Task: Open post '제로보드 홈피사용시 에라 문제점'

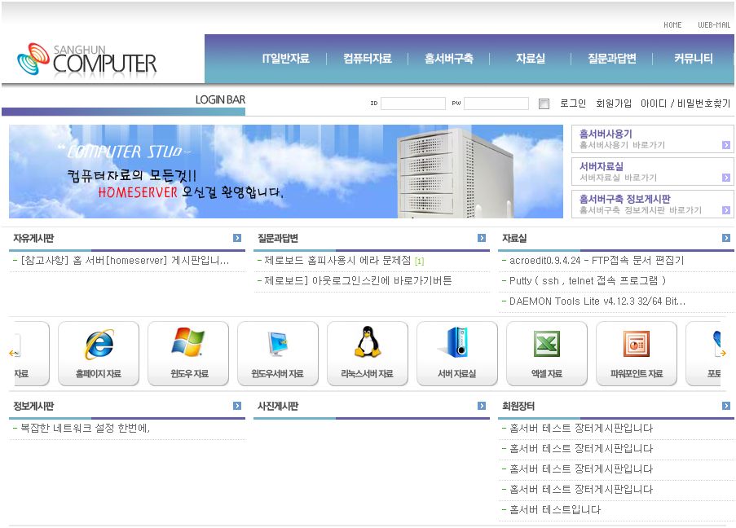Action: [337, 261]
